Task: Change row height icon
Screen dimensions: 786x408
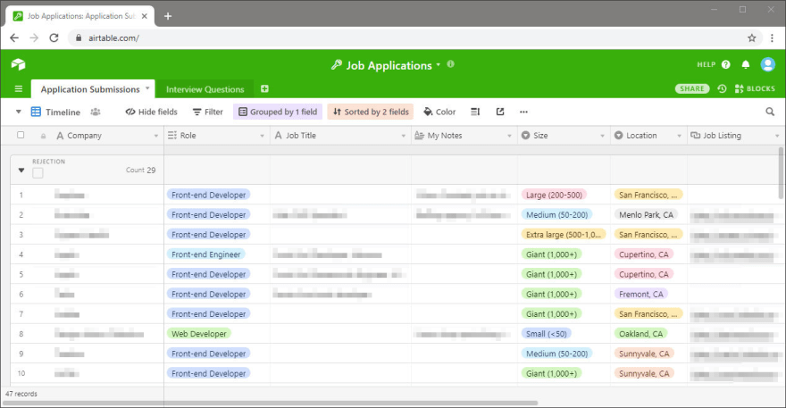Action: (x=475, y=112)
